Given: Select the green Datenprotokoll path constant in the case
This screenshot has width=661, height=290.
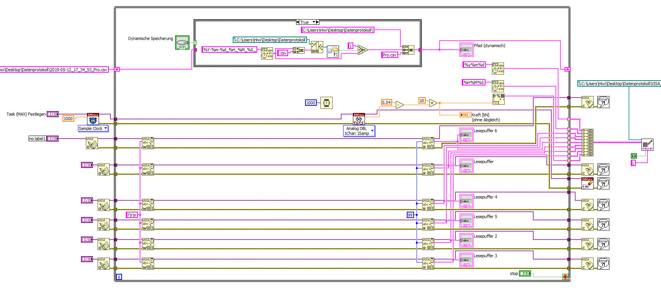Looking at the screenshot, I should 270,40.
